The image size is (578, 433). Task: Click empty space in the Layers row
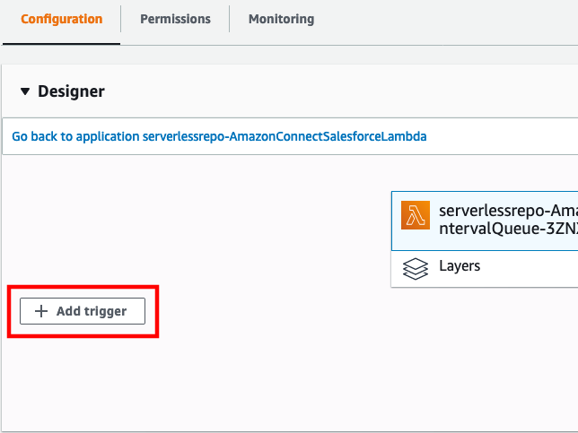(x=530, y=269)
